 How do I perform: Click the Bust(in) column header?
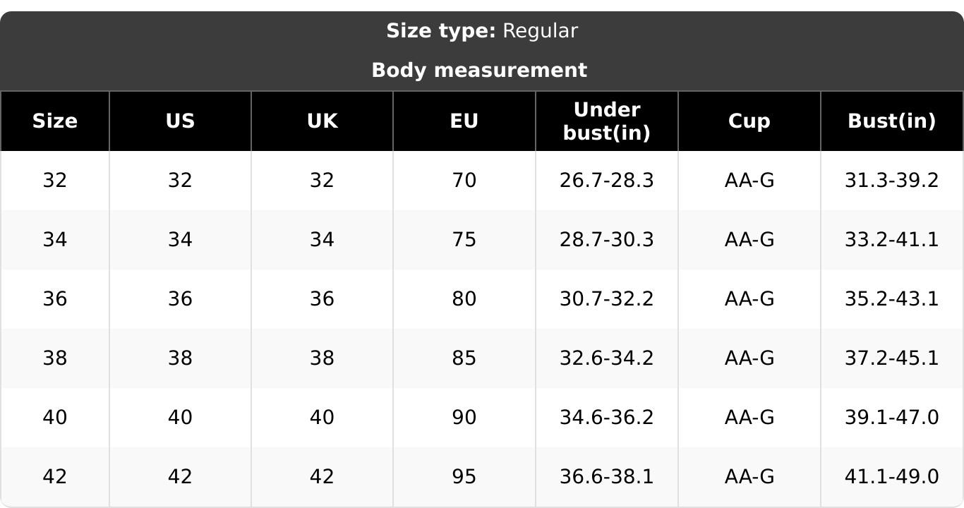892,121
